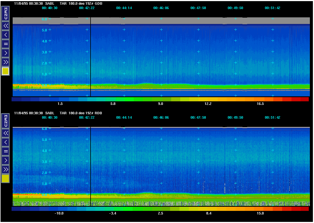Click the 00:49:50 time label in bottom panel
314x223 pixels.
[235, 118]
